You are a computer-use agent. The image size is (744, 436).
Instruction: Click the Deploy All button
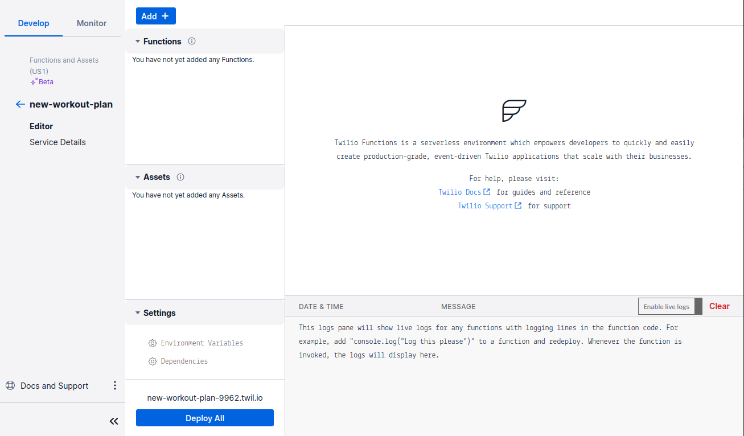tap(205, 418)
